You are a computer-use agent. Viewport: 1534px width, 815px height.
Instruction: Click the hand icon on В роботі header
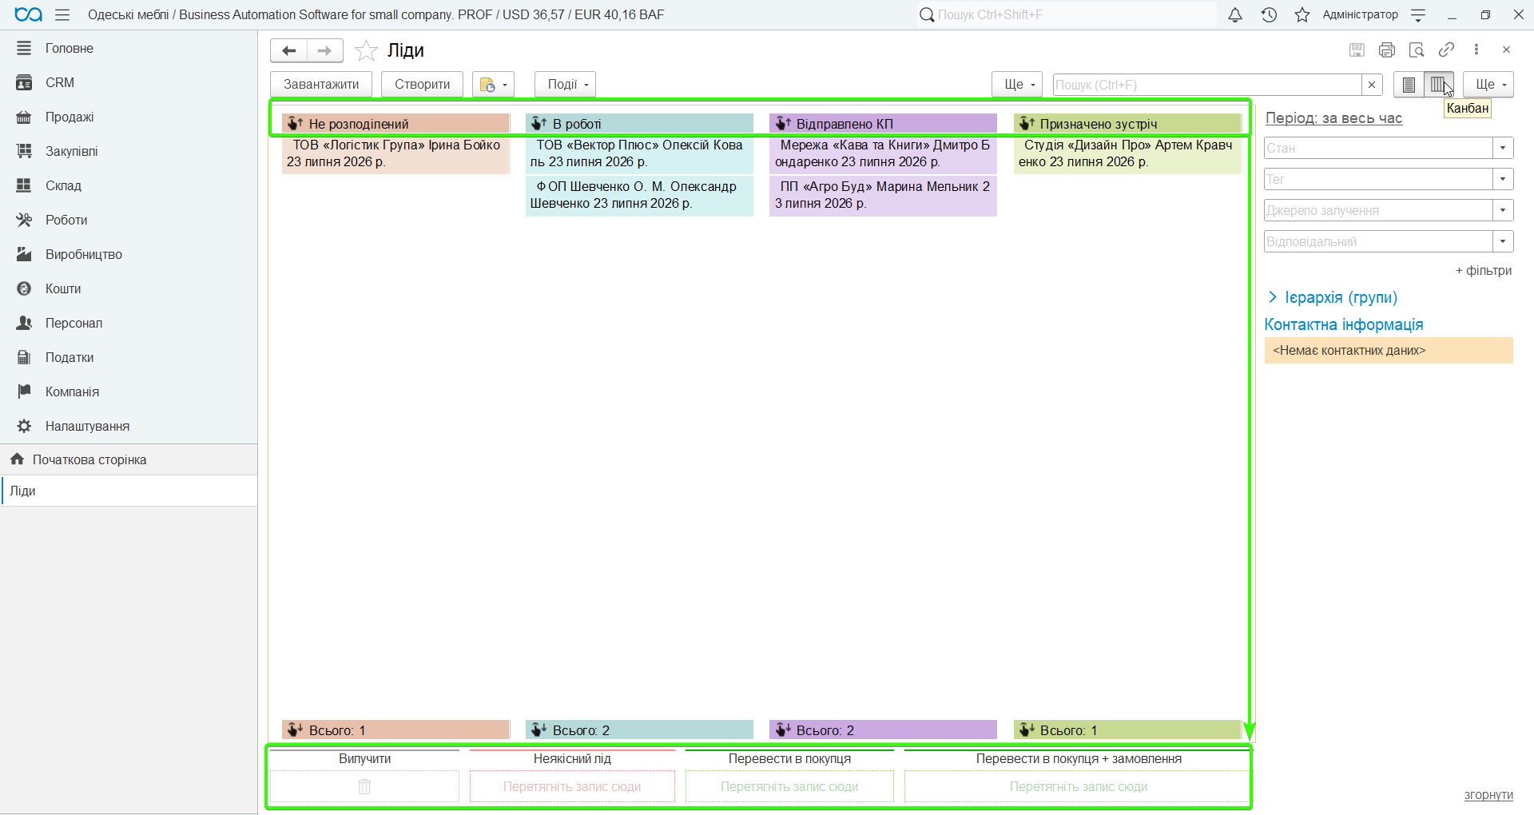[538, 123]
